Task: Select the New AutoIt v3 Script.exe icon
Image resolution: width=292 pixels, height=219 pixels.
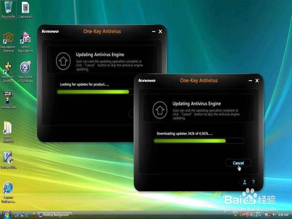Action: [26, 72]
